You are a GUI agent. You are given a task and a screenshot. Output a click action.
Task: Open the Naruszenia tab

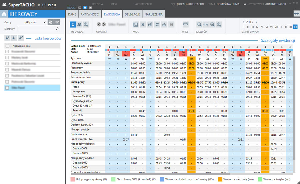(153, 14)
